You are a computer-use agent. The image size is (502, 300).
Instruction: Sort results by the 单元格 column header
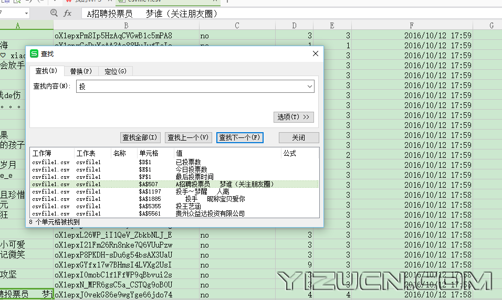pyautogui.click(x=148, y=154)
